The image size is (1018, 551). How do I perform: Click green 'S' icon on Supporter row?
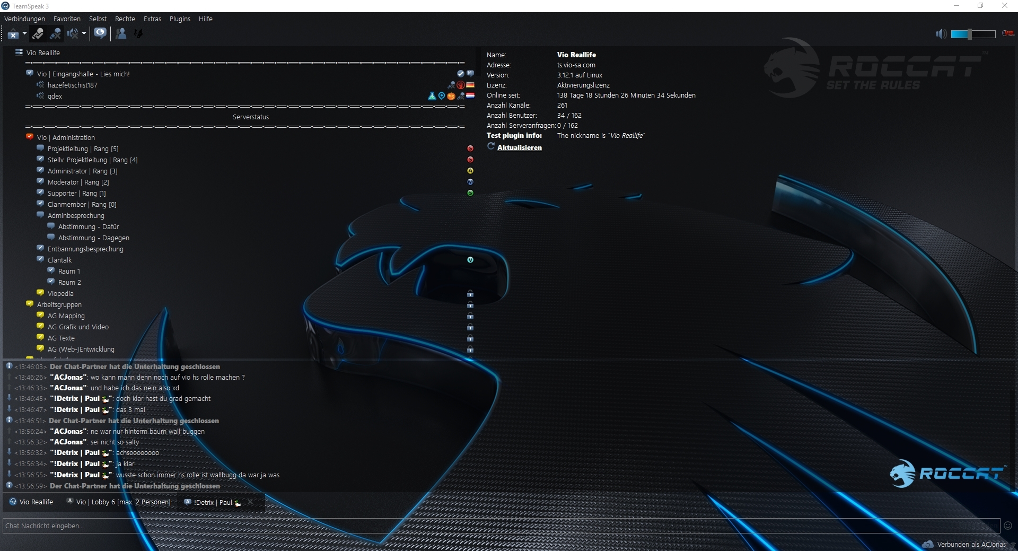pyautogui.click(x=470, y=193)
